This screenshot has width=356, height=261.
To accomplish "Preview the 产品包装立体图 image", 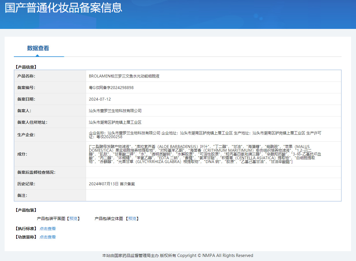I will click(x=132, y=219).
